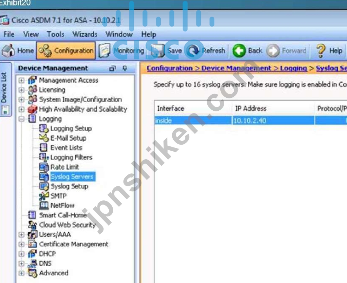Expand the System Image/Configuration node
The height and width of the screenshot is (283, 347).
click(21, 99)
